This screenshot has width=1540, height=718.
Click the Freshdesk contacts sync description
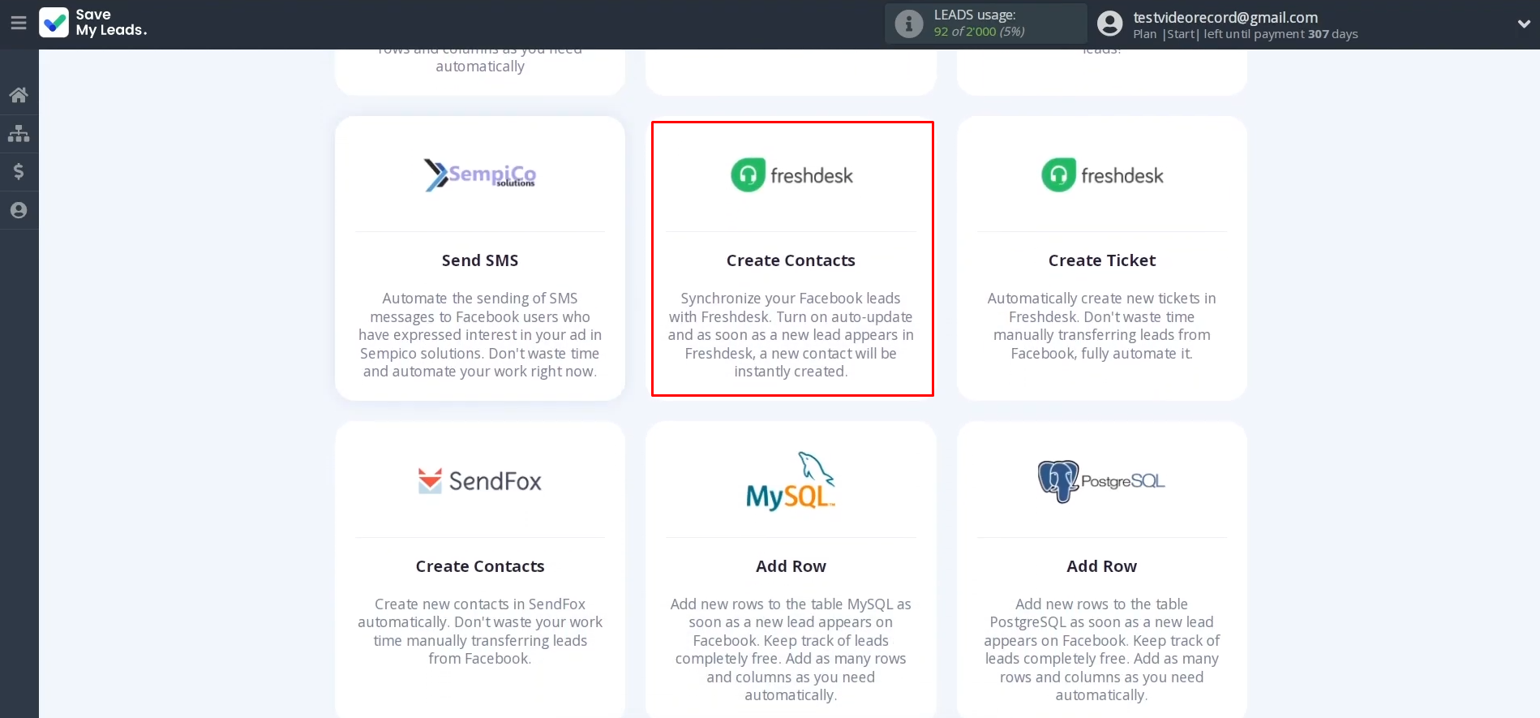point(791,335)
